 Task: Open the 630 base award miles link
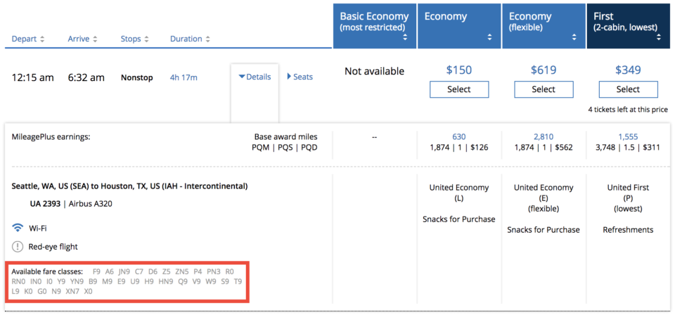pyautogui.click(x=459, y=137)
